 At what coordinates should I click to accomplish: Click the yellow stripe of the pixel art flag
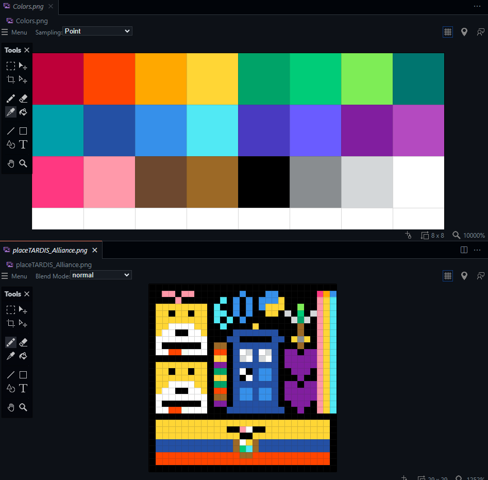click(242, 429)
